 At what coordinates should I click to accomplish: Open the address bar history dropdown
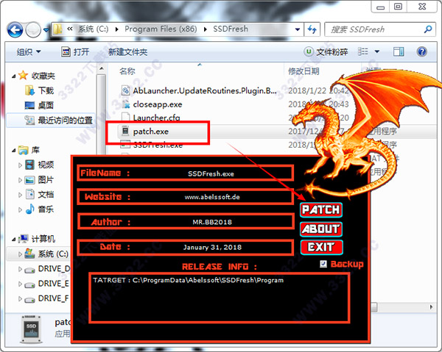297,29
